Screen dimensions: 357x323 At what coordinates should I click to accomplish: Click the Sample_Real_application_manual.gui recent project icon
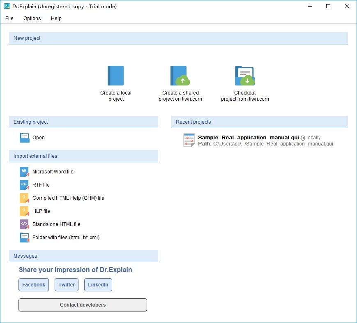[189, 140]
